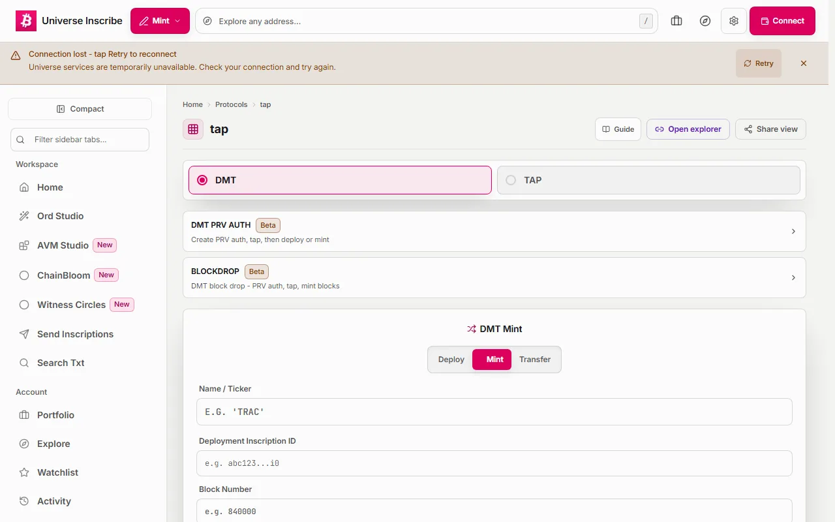Click the Beta badge on DMT PRV AUTH
This screenshot has width=835, height=522.
tap(268, 225)
